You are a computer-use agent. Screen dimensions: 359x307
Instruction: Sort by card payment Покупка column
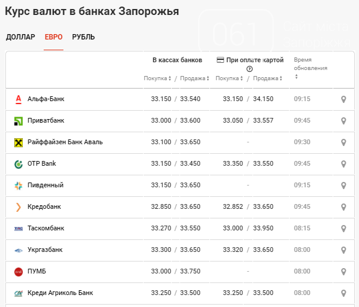click(229, 78)
